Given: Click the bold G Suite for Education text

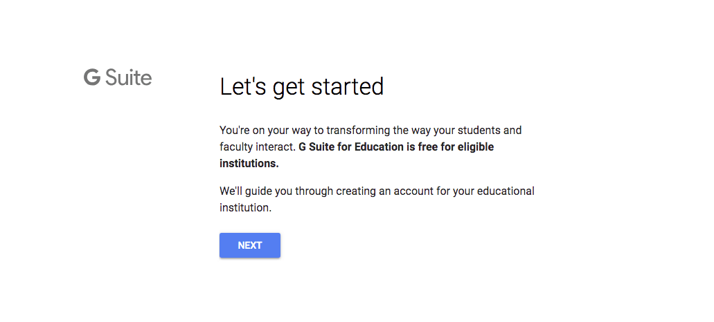Looking at the screenshot, I should pyautogui.click(x=351, y=147).
